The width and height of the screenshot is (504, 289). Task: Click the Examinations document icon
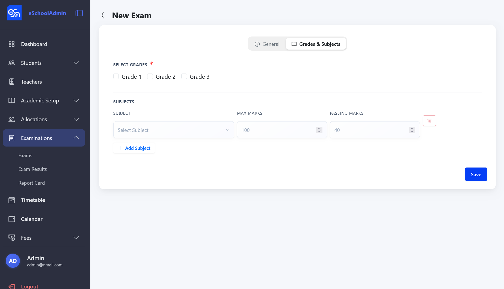(x=12, y=138)
